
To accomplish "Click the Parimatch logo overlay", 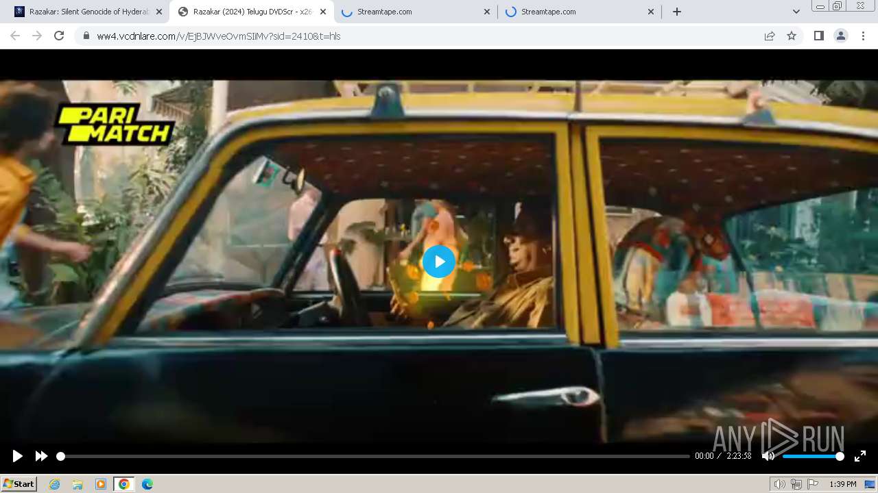I will click(x=115, y=124).
